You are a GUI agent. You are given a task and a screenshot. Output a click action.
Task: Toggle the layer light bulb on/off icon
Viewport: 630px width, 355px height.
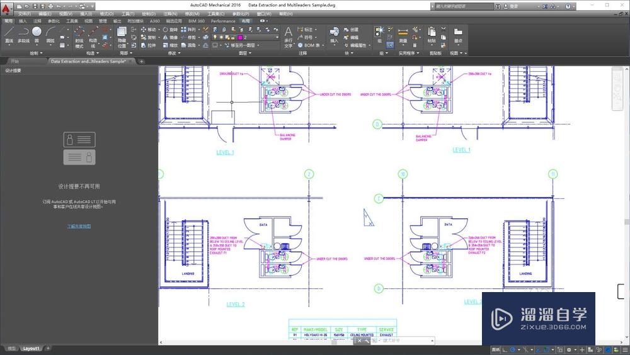point(215,37)
